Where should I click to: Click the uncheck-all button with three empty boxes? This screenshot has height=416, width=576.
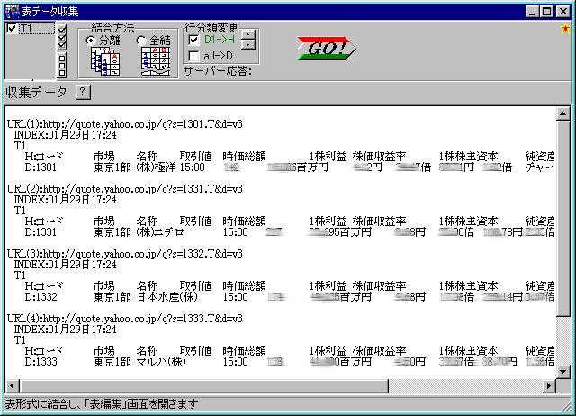click(62, 66)
